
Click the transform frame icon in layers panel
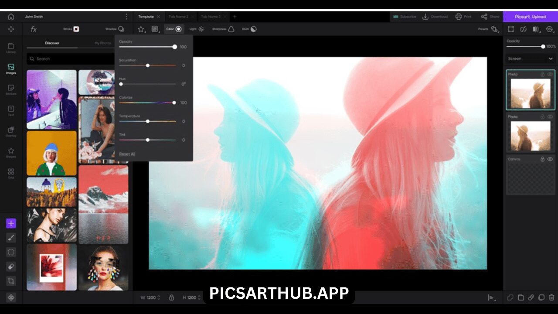pos(511,29)
